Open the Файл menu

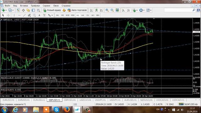point(8,6)
